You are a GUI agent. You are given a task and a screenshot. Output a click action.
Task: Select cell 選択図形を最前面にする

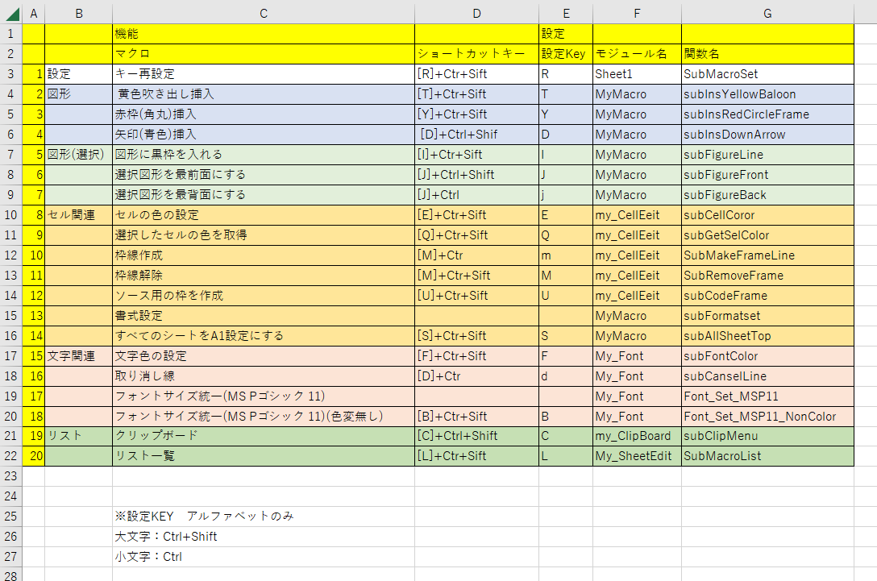coord(264,175)
